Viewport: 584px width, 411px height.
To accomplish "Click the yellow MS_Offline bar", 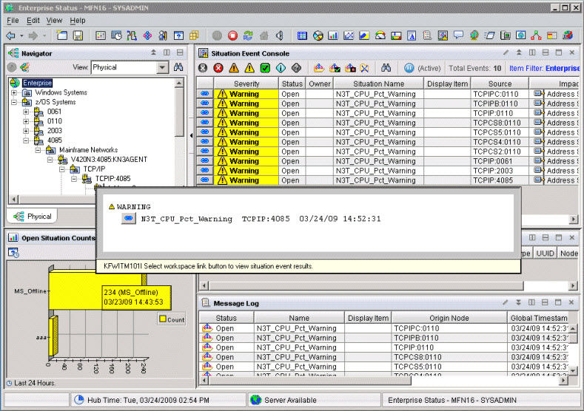I will 95,291.
